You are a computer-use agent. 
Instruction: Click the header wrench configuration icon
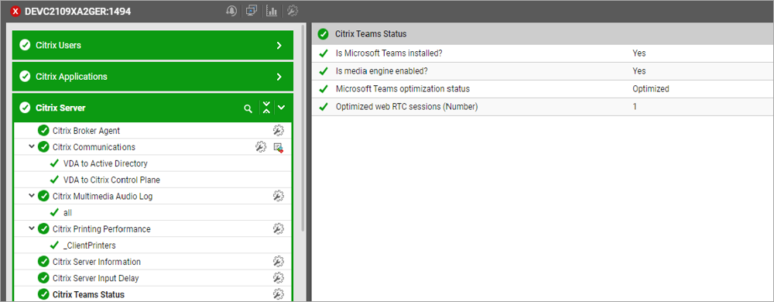click(x=293, y=11)
